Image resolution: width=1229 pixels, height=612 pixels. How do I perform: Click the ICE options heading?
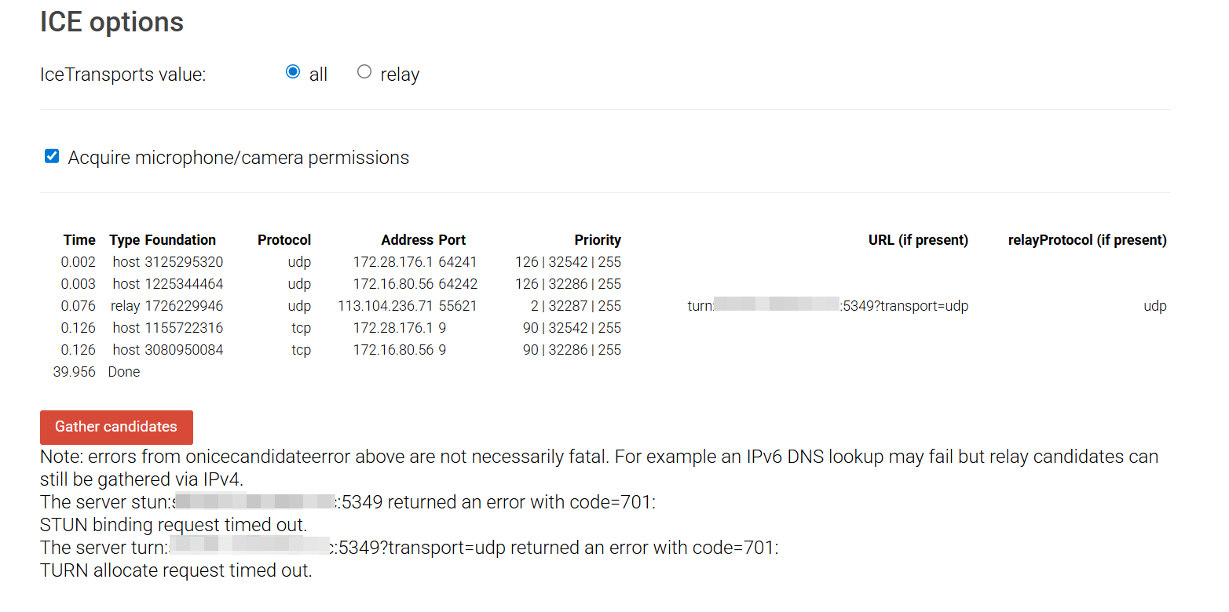pos(112,22)
